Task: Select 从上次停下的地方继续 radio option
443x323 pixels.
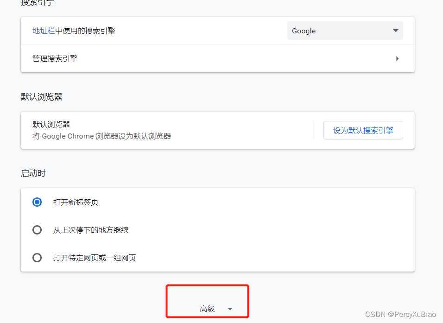Action: click(x=37, y=230)
